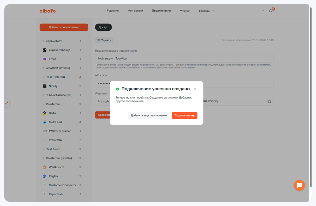Screen dimensions: 316x206
Task: Select the Regfox connection icon
Action: point(45,176)
